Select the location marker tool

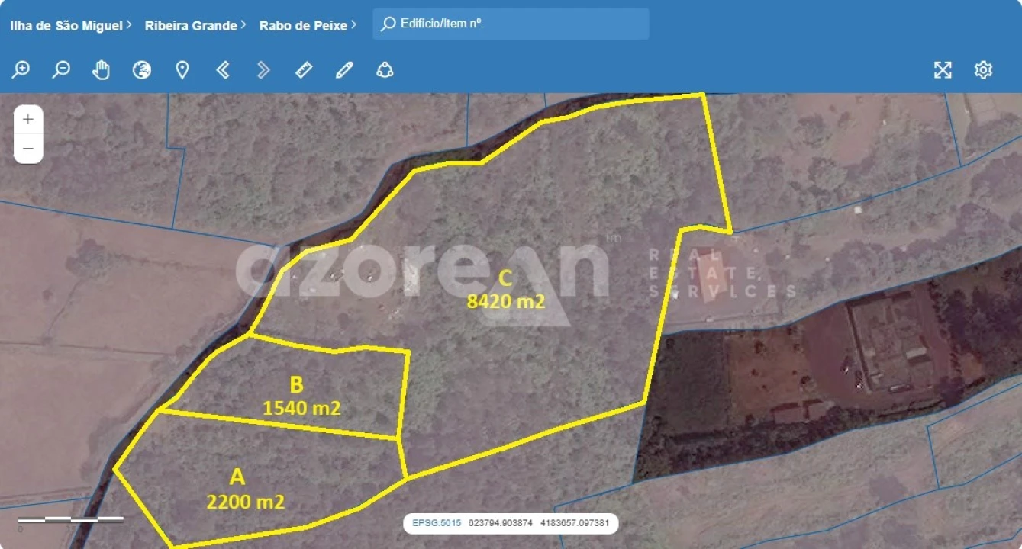pyautogui.click(x=182, y=69)
